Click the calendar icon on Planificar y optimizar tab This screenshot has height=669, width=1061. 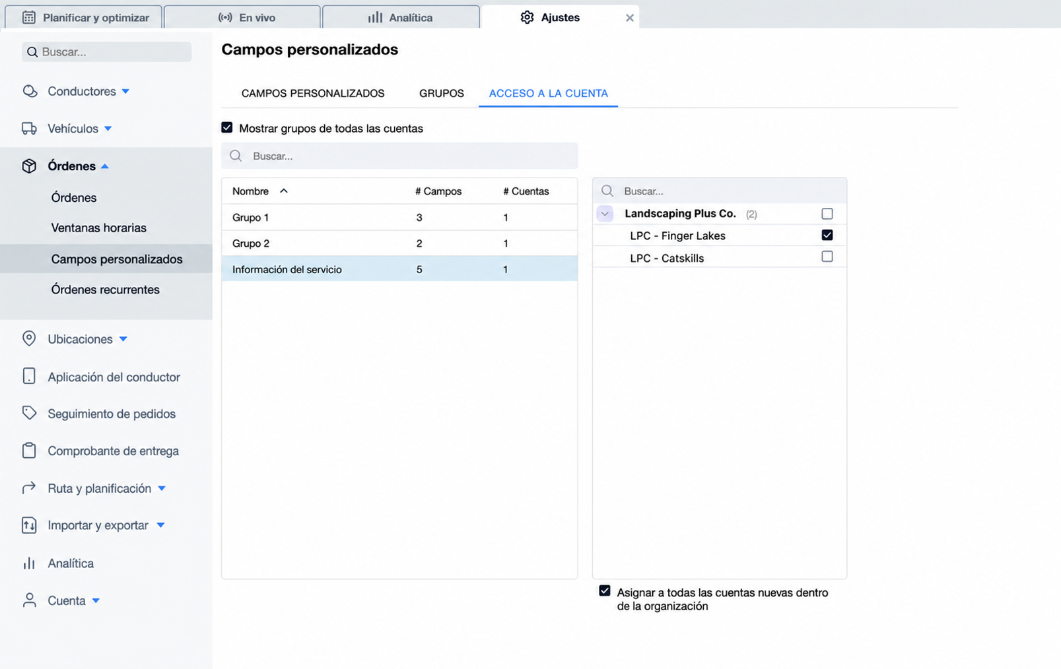click(29, 17)
